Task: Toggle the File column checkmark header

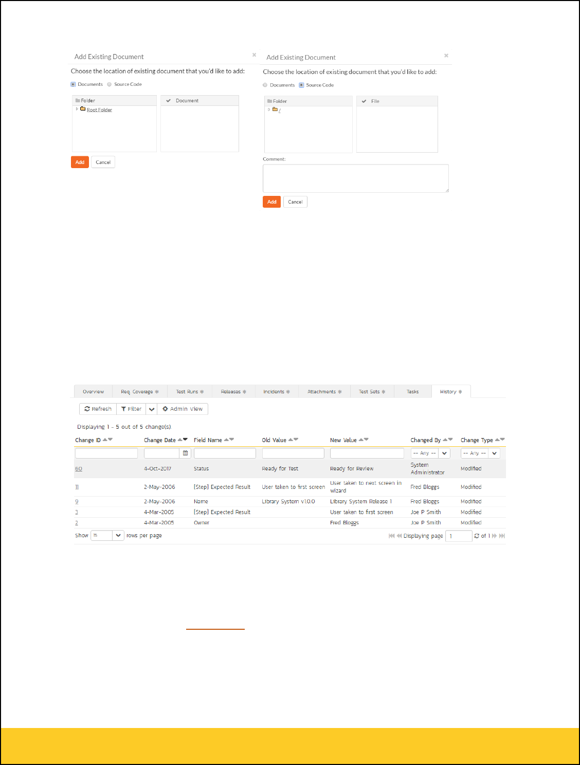Action: (x=364, y=101)
